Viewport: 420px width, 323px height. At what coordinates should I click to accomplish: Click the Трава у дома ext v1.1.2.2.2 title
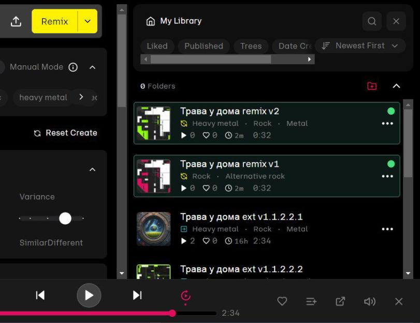click(x=241, y=269)
